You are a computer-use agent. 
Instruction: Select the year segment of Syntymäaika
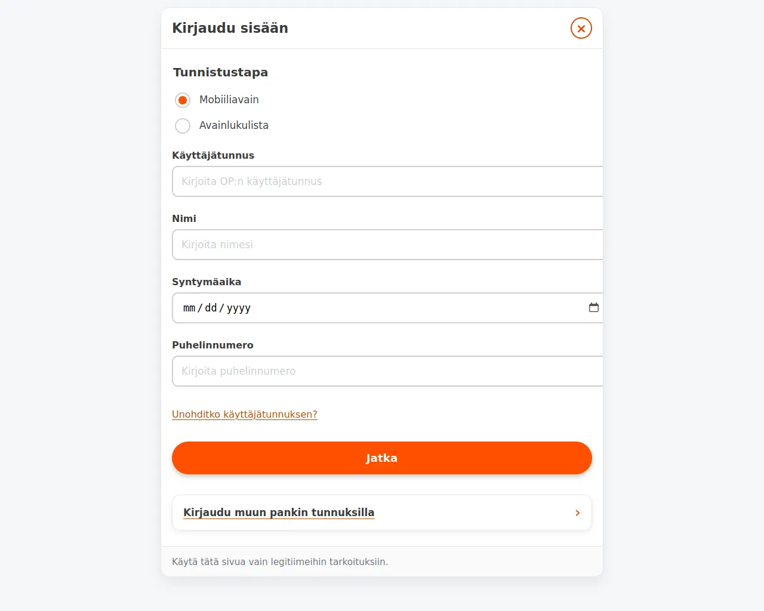tap(238, 308)
